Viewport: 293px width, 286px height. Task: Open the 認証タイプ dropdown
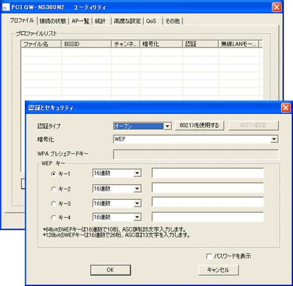pos(167,126)
